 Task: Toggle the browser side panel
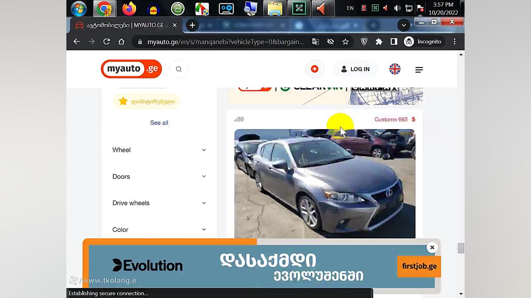pos(394,41)
